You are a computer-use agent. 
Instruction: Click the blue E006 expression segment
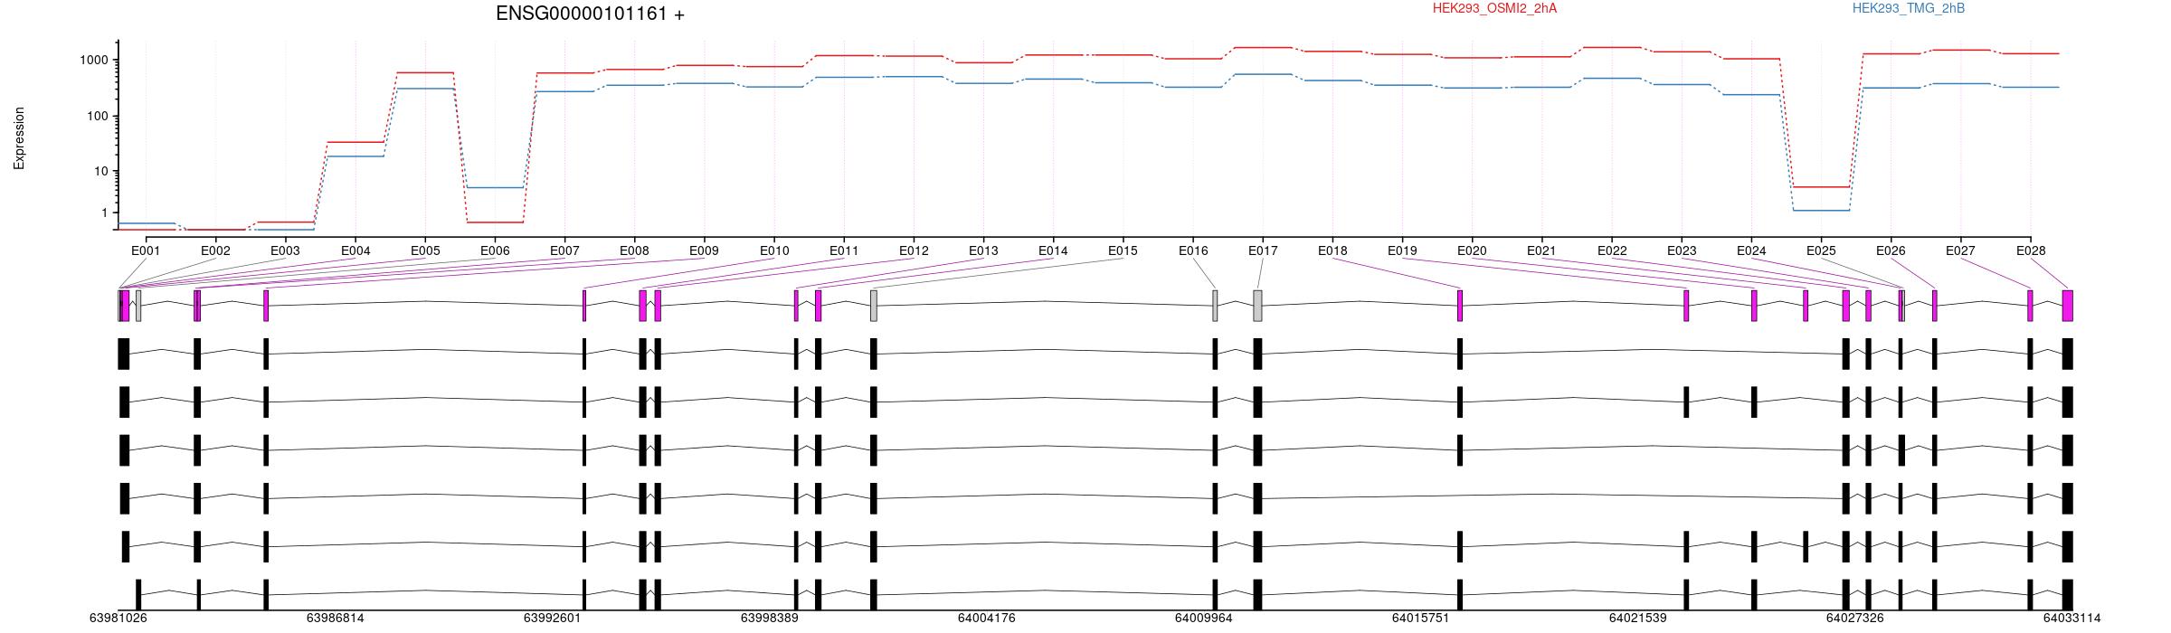[x=495, y=187]
